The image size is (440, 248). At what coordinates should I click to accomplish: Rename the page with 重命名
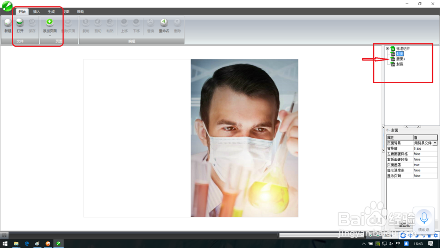tap(164, 26)
